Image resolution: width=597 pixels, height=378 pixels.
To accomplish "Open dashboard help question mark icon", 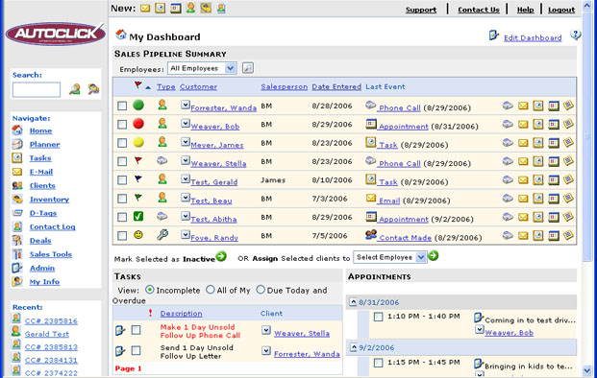I will (575, 35).
